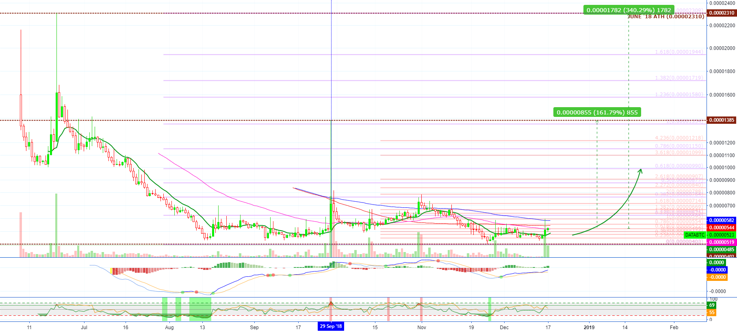Click the 2.618(0.00000907) Fibonacci level label
Image resolution: width=737 pixels, height=332 pixels.
click(x=679, y=177)
